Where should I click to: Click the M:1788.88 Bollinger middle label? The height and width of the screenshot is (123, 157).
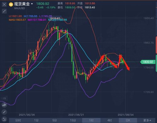coord(31,16)
